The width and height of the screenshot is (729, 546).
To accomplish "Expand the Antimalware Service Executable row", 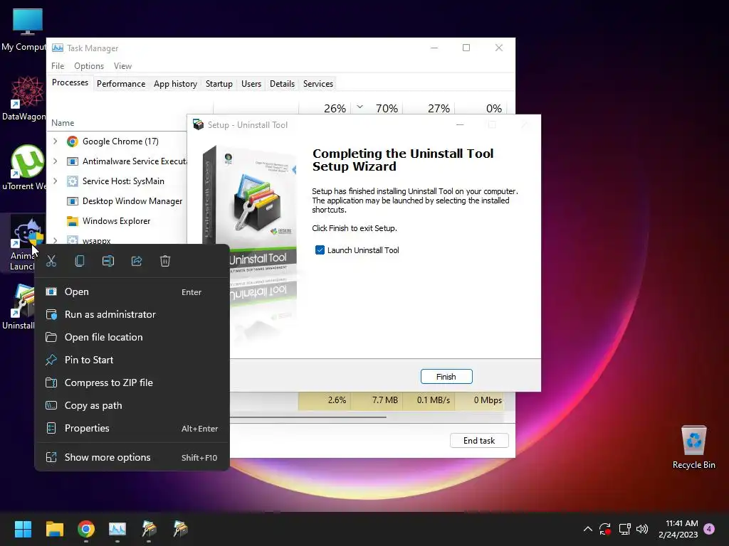I will coord(56,161).
